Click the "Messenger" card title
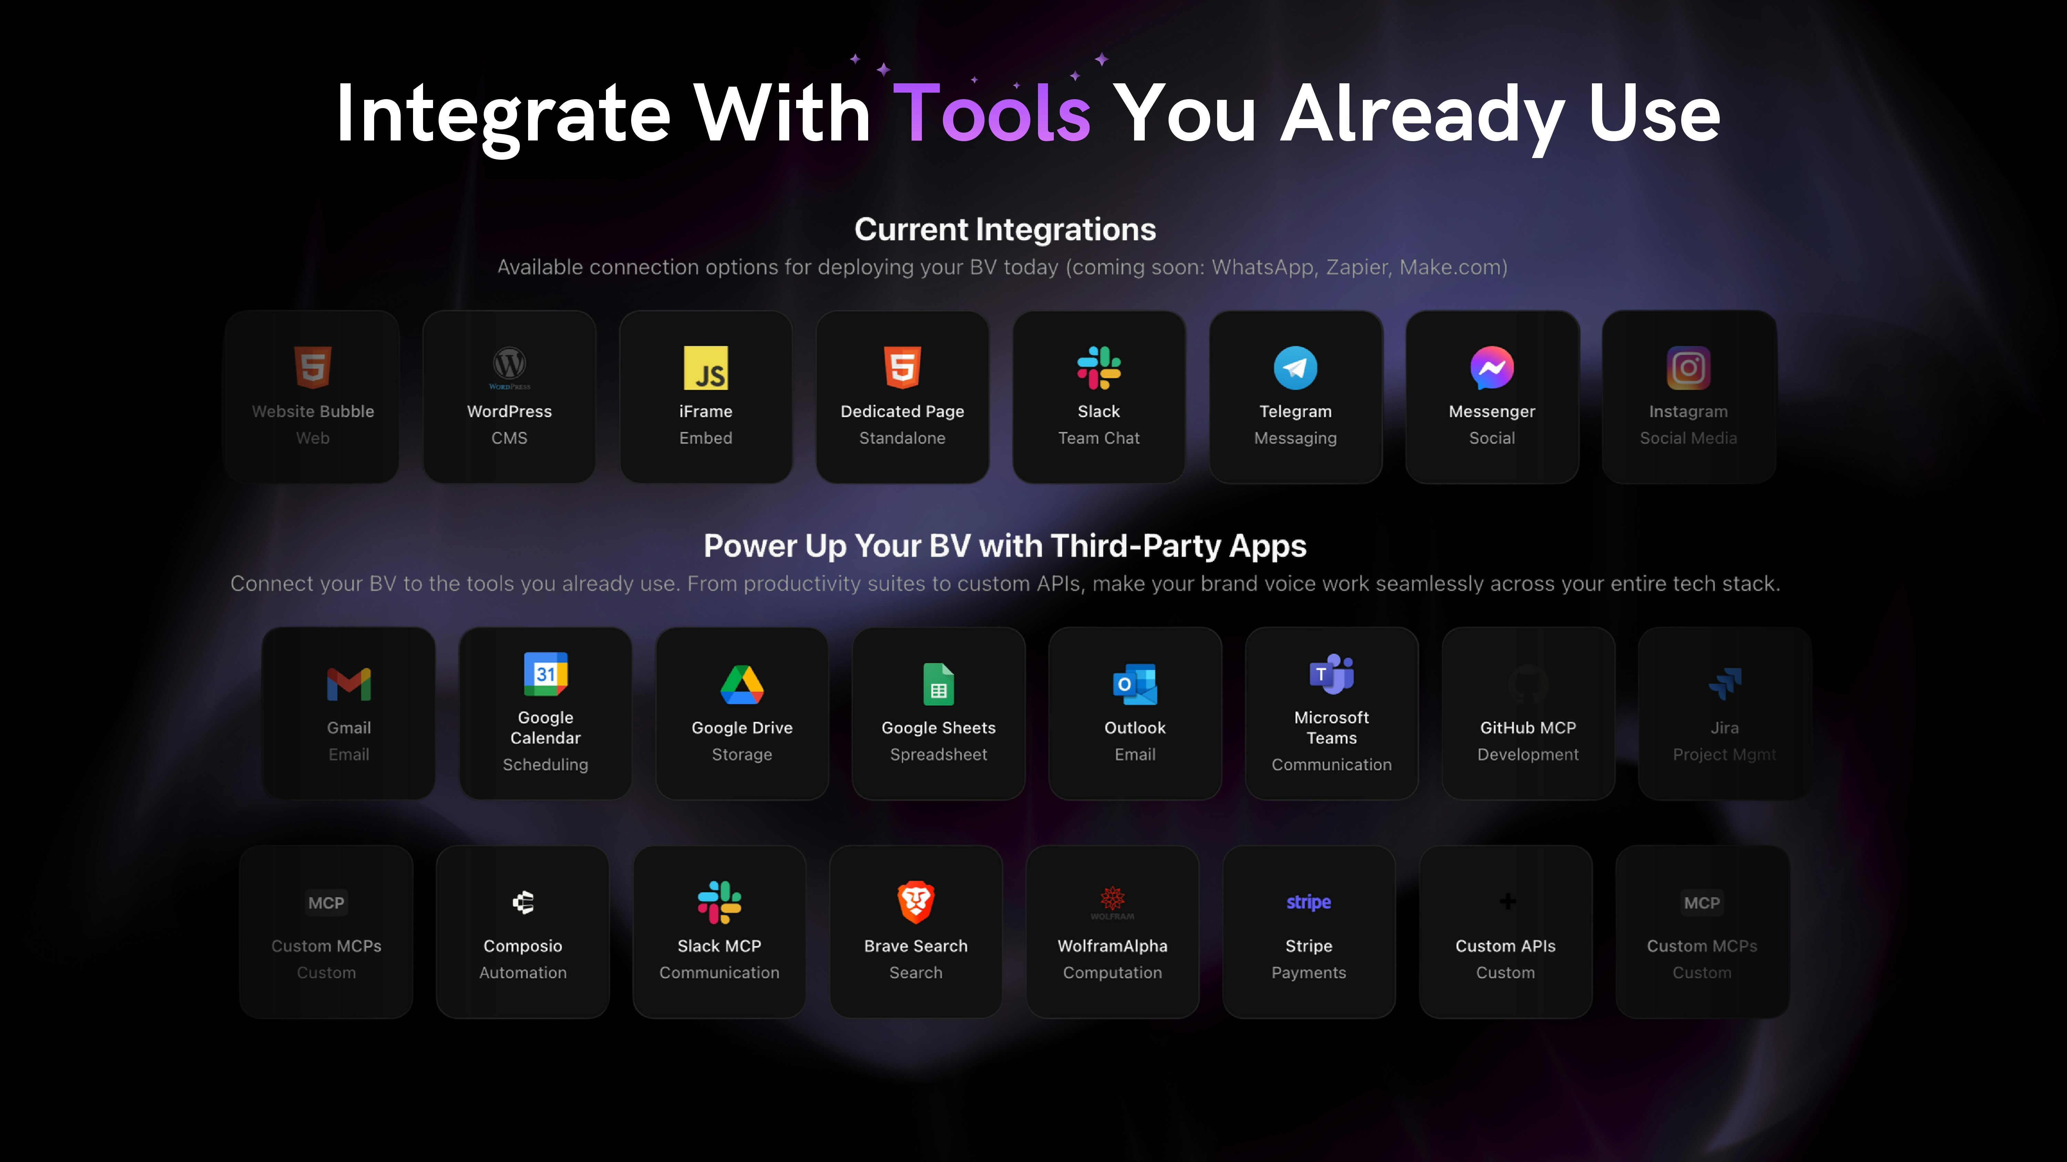Image resolution: width=2067 pixels, height=1162 pixels. pos(1492,411)
